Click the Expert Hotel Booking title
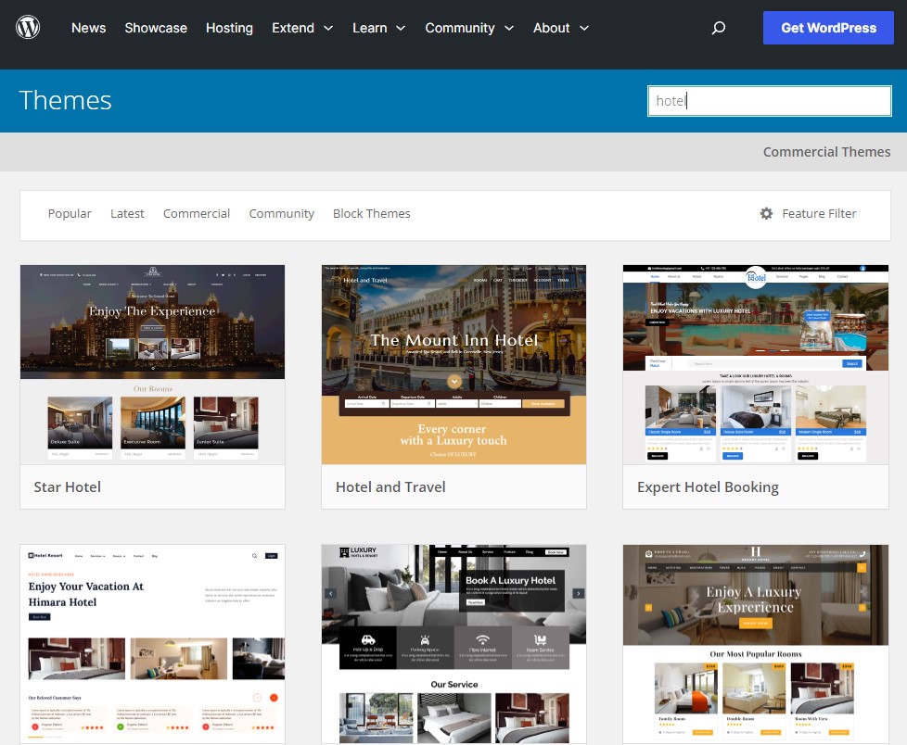907x745 pixels. tap(708, 487)
